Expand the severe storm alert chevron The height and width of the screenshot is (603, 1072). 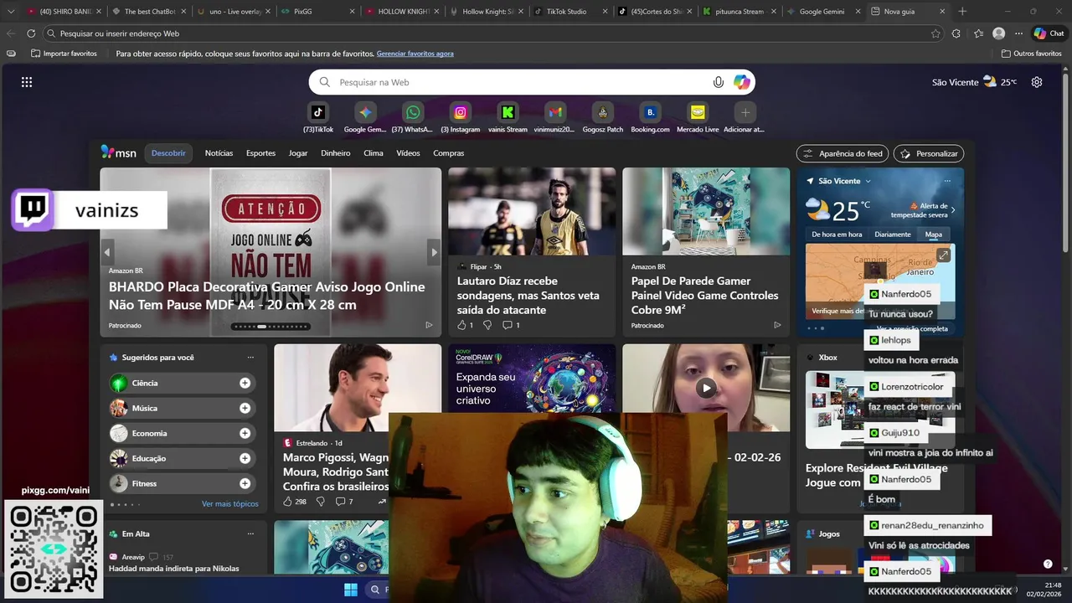click(x=953, y=210)
